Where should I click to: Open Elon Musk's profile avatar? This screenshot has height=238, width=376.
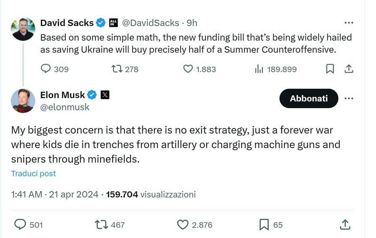click(x=23, y=100)
